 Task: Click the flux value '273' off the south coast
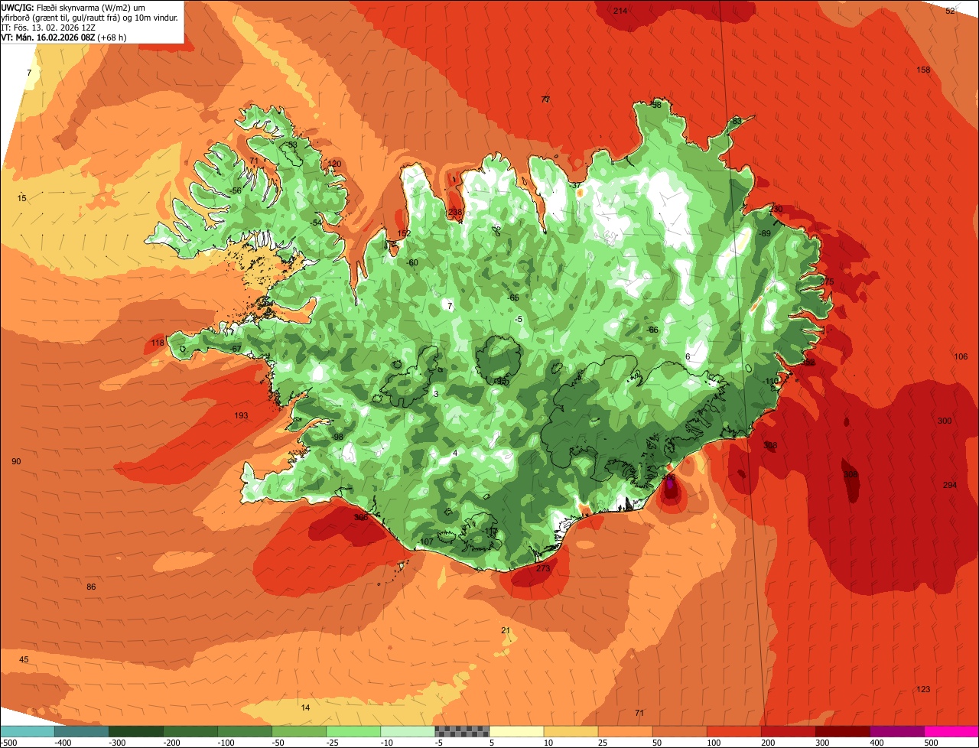click(x=543, y=569)
